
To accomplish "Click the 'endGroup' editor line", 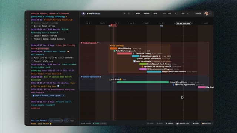I will pos(36,108).
